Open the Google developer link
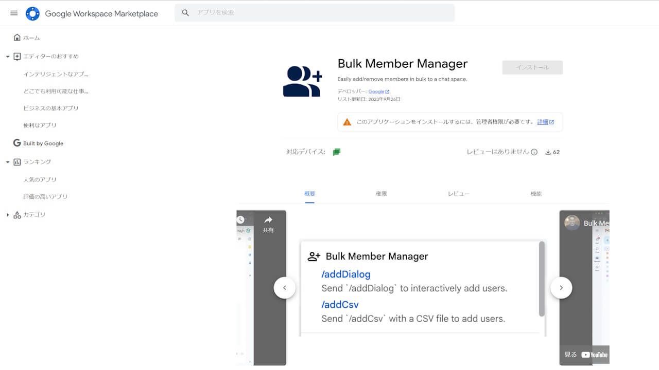Image resolution: width=659 pixels, height=370 pixels. 377,91
